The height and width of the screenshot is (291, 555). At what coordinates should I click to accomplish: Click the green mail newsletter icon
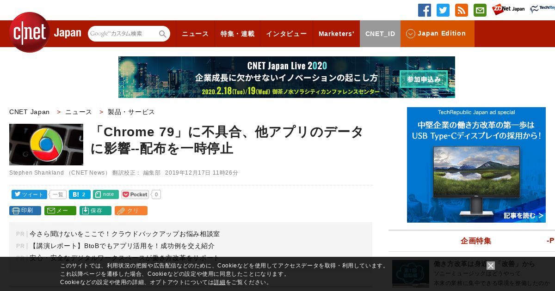click(480, 10)
